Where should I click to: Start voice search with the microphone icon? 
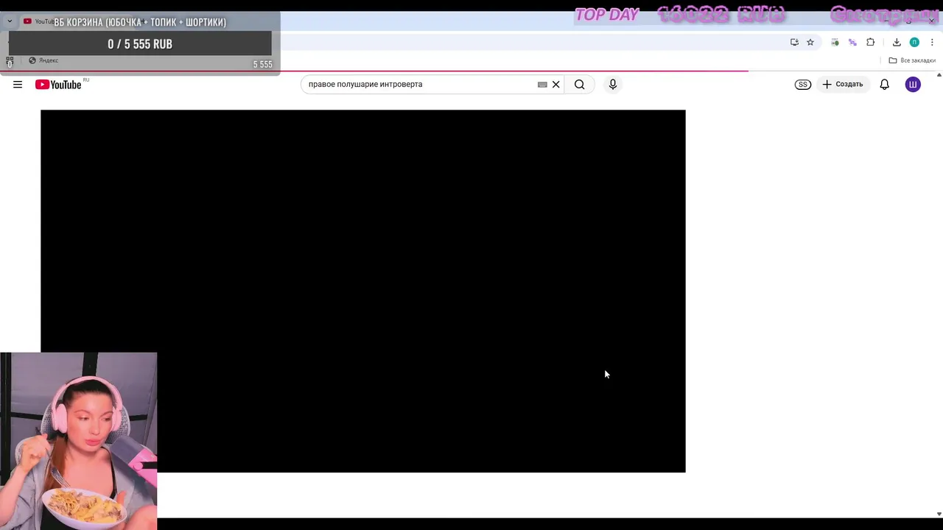612,85
